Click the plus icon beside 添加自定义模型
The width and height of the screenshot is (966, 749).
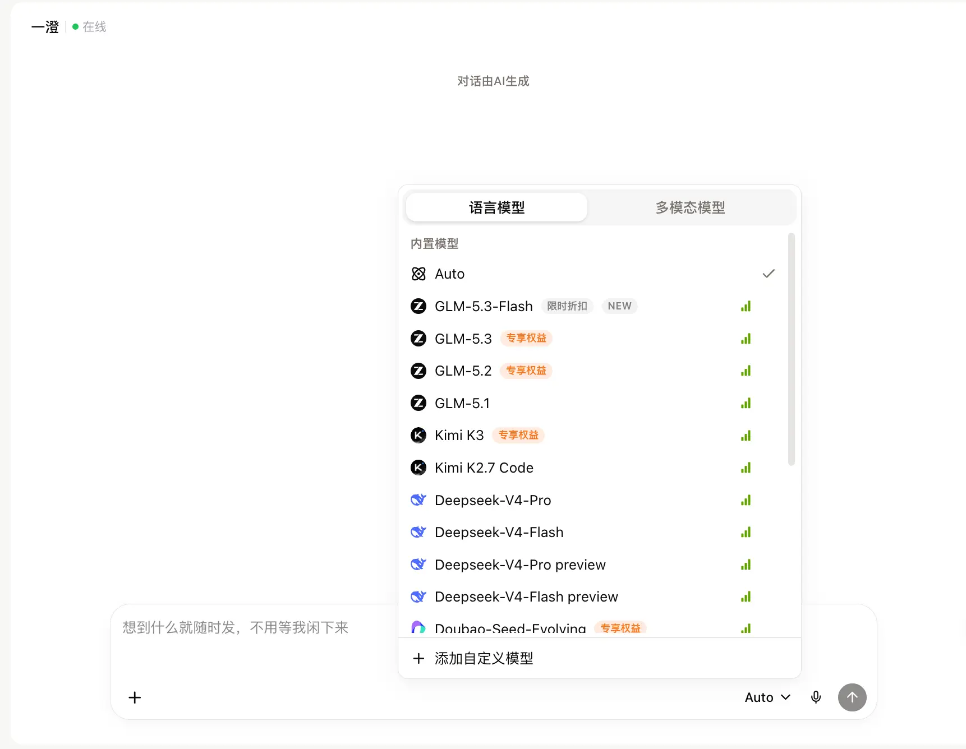[x=418, y=658]
